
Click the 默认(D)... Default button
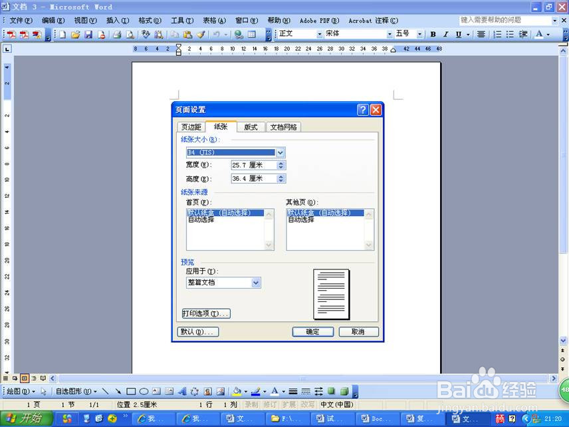pos(198,331)
